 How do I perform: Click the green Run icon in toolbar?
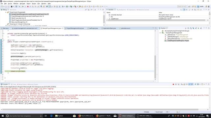[x=67, y=7]
